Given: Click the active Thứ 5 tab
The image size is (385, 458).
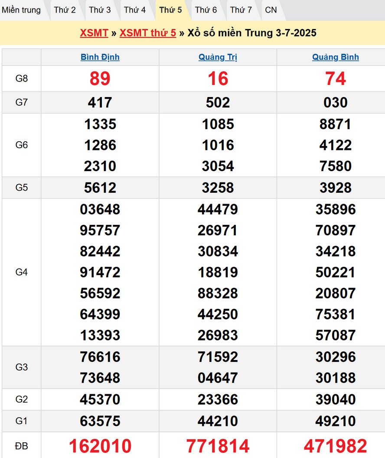Looking at the screenshot, I should [x=170, y=10].
